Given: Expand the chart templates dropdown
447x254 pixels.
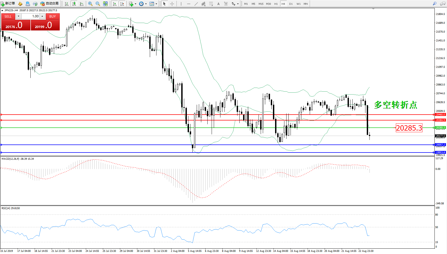Looking at the screenshot, I should pyautogui.click(x=156, y=4).
